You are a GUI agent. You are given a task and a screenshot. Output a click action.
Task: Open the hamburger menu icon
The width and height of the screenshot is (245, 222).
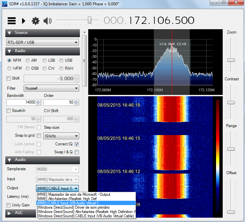(x=12, y=21)
